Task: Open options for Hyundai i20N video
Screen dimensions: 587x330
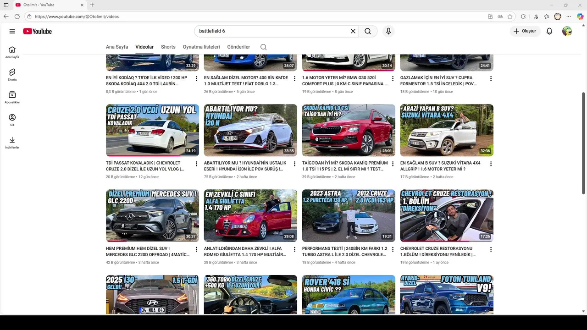Action: [x=295, y=164]
